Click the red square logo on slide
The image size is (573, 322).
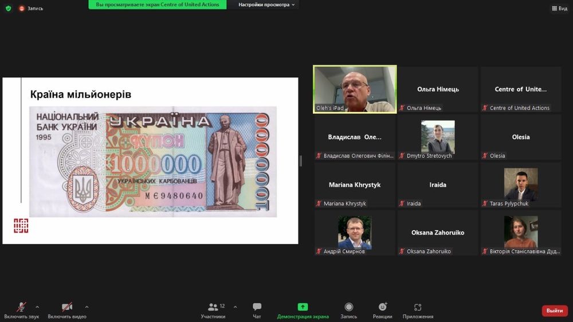[x=21, y=226]
